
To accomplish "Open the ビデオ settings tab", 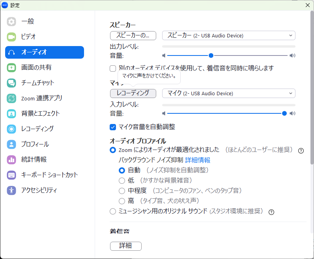I will point(45,37).
